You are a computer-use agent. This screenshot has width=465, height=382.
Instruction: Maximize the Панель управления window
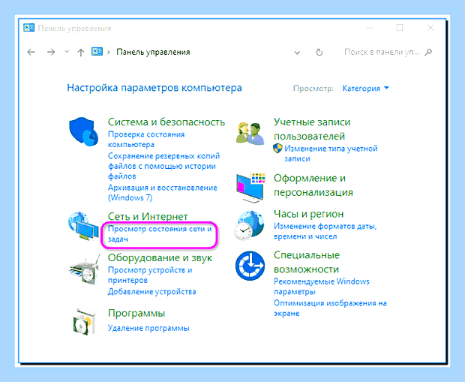coord(400,28)
